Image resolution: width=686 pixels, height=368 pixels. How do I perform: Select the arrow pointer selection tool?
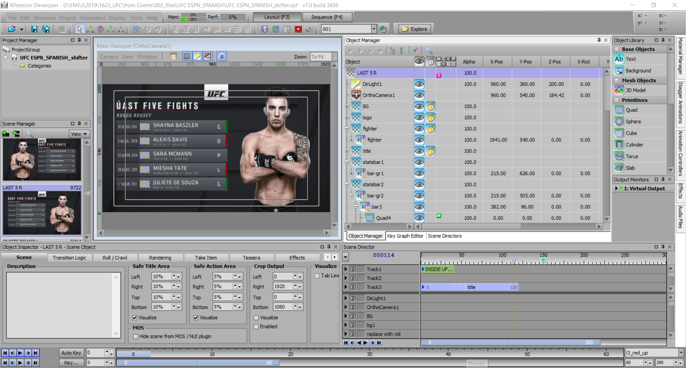pos(79,29)
